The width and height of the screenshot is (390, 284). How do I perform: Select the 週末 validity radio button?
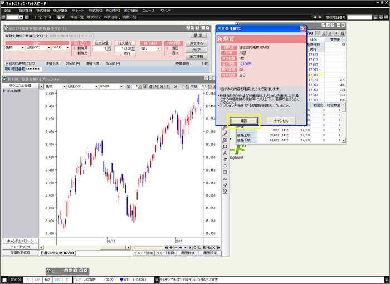coord(167,53)
